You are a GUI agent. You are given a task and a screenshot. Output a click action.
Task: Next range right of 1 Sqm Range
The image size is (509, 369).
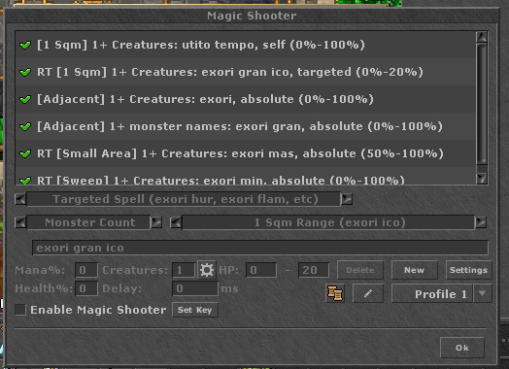click(481, 222)
